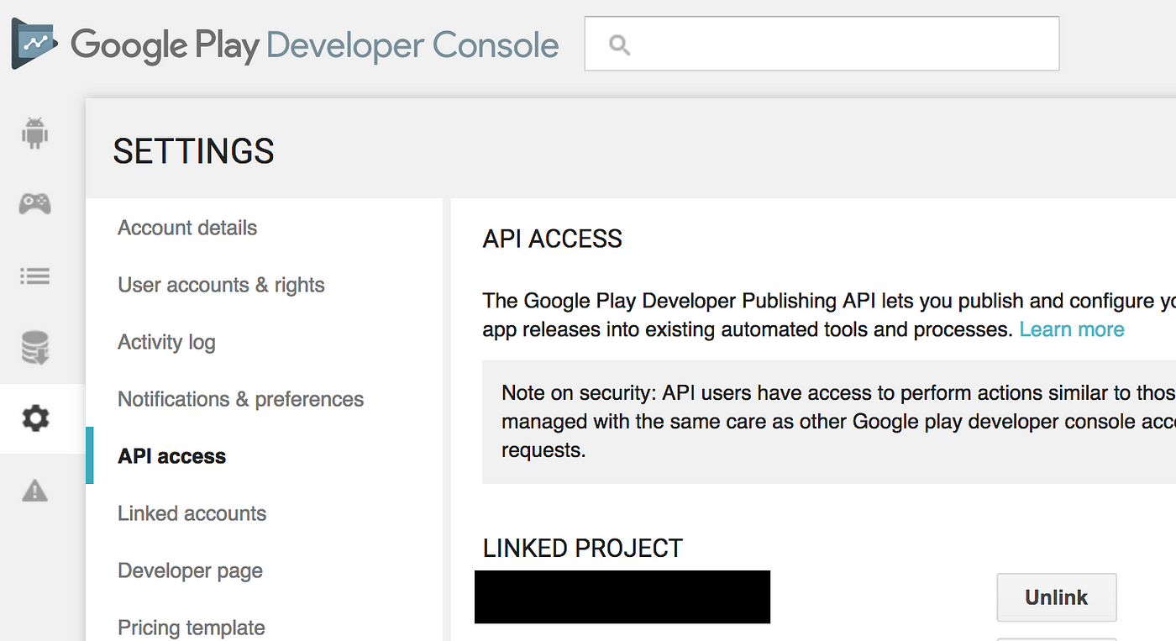Click the LINKED PROJECT heading
1176x641 pixels.
(x=582, y=549)
